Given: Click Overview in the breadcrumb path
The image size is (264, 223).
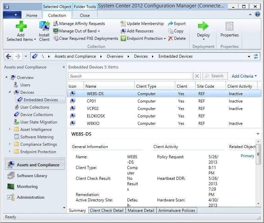Looking at the screenshot, I should pos(115,56).
